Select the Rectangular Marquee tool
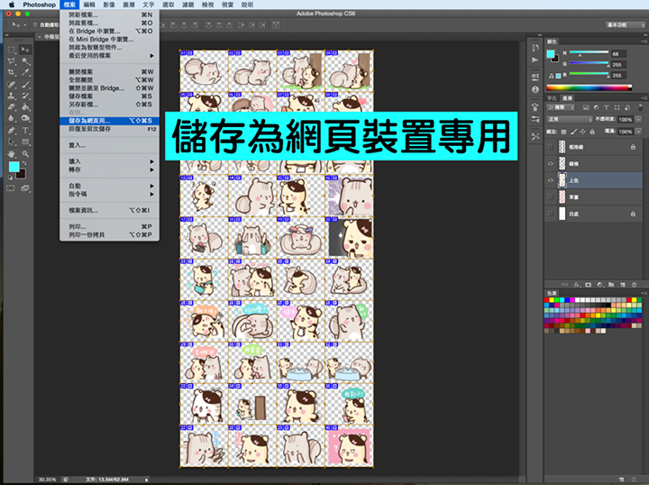Screen dimensions: 649x485 [12, 50]
